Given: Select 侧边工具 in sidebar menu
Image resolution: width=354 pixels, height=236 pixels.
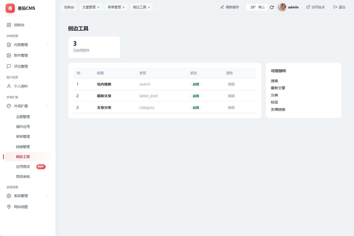Looking at the screenshot, I should coord(28,157).
